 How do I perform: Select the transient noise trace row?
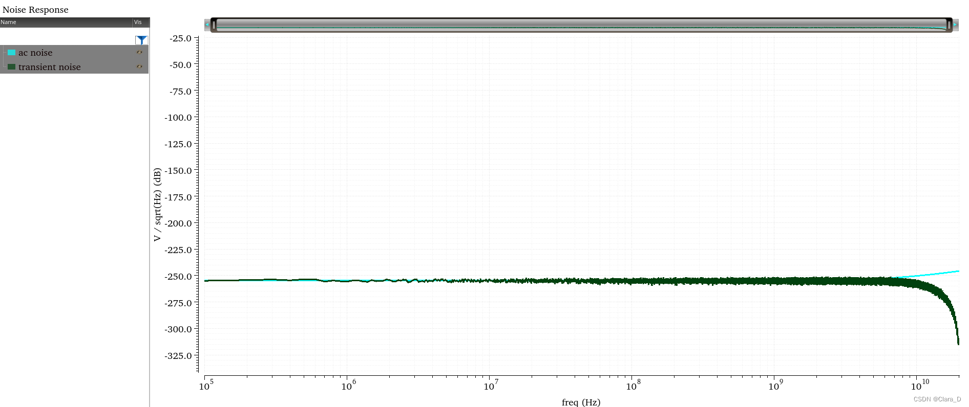pyautogui.click(x=74, y=66)
